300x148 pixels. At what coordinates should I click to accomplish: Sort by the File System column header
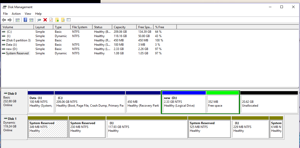(82, 27)
